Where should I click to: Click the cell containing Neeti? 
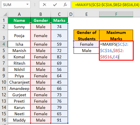(19, 114)
